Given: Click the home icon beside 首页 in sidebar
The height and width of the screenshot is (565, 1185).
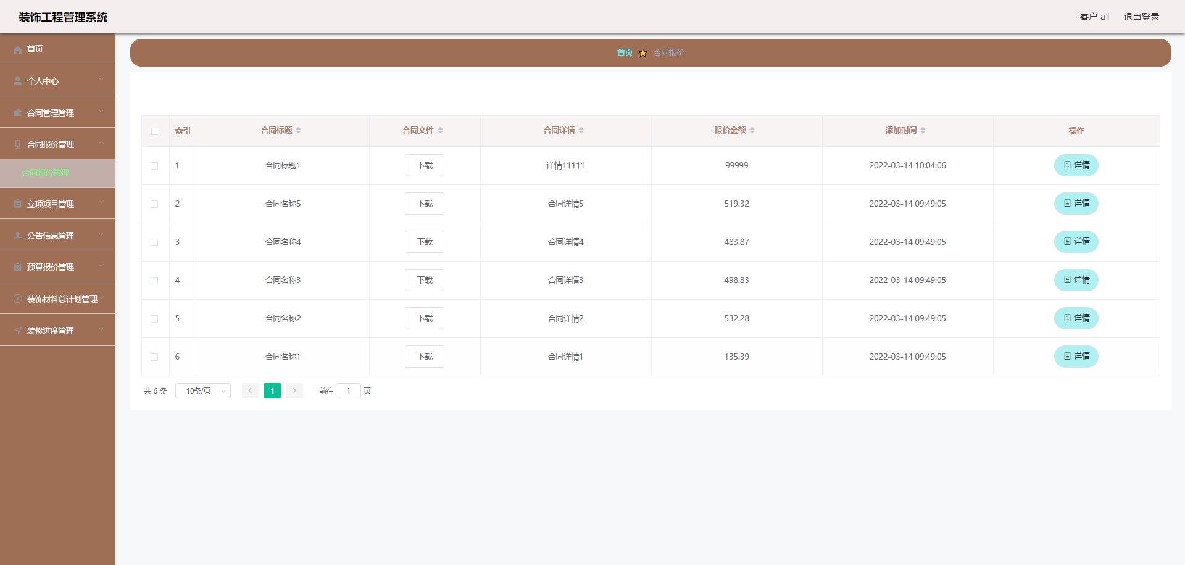Looking at the screenshot, I should (18, 49).
